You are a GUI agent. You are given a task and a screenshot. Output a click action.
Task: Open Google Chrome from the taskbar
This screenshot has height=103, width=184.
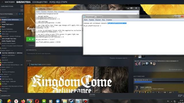30,101
